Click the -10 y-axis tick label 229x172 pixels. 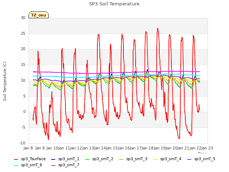[x=22, y=143]
